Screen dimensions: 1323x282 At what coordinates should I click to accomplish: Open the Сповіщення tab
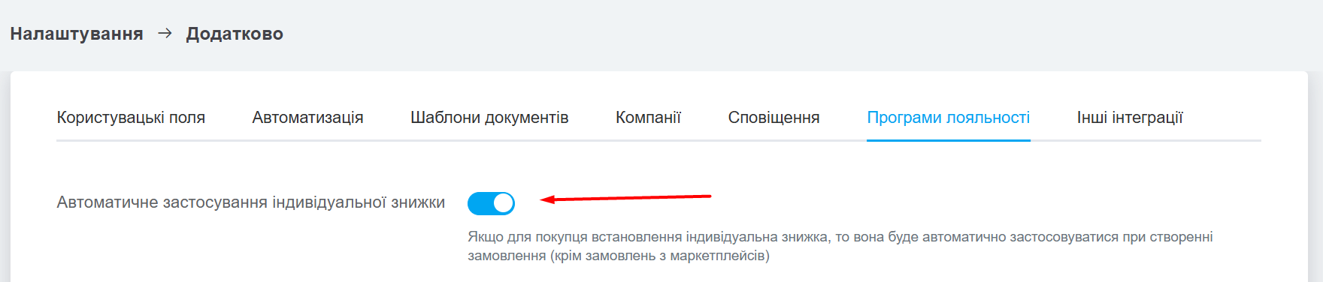[x=774, y=118]
